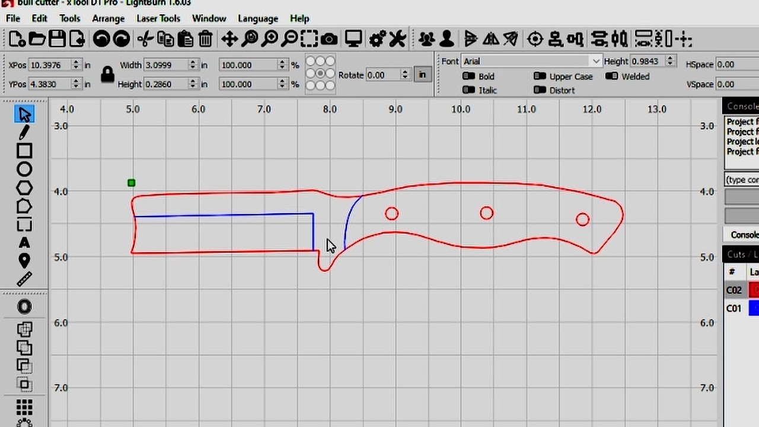Click the Width value input field

(x=167, y=65)
